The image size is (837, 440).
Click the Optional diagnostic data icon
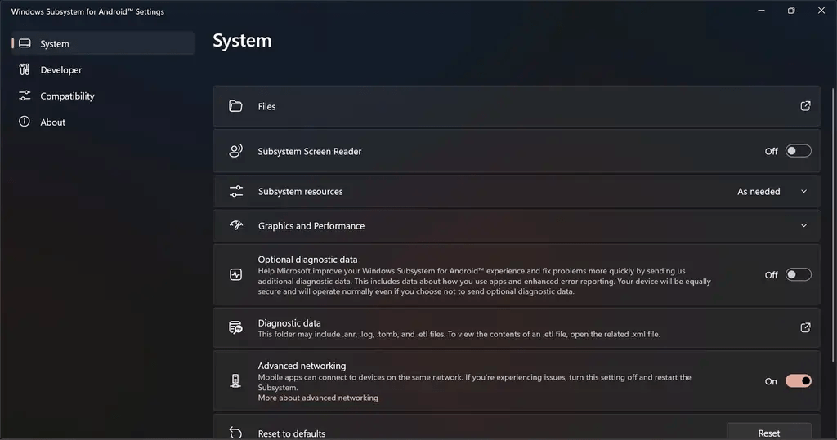coord(235,274)
